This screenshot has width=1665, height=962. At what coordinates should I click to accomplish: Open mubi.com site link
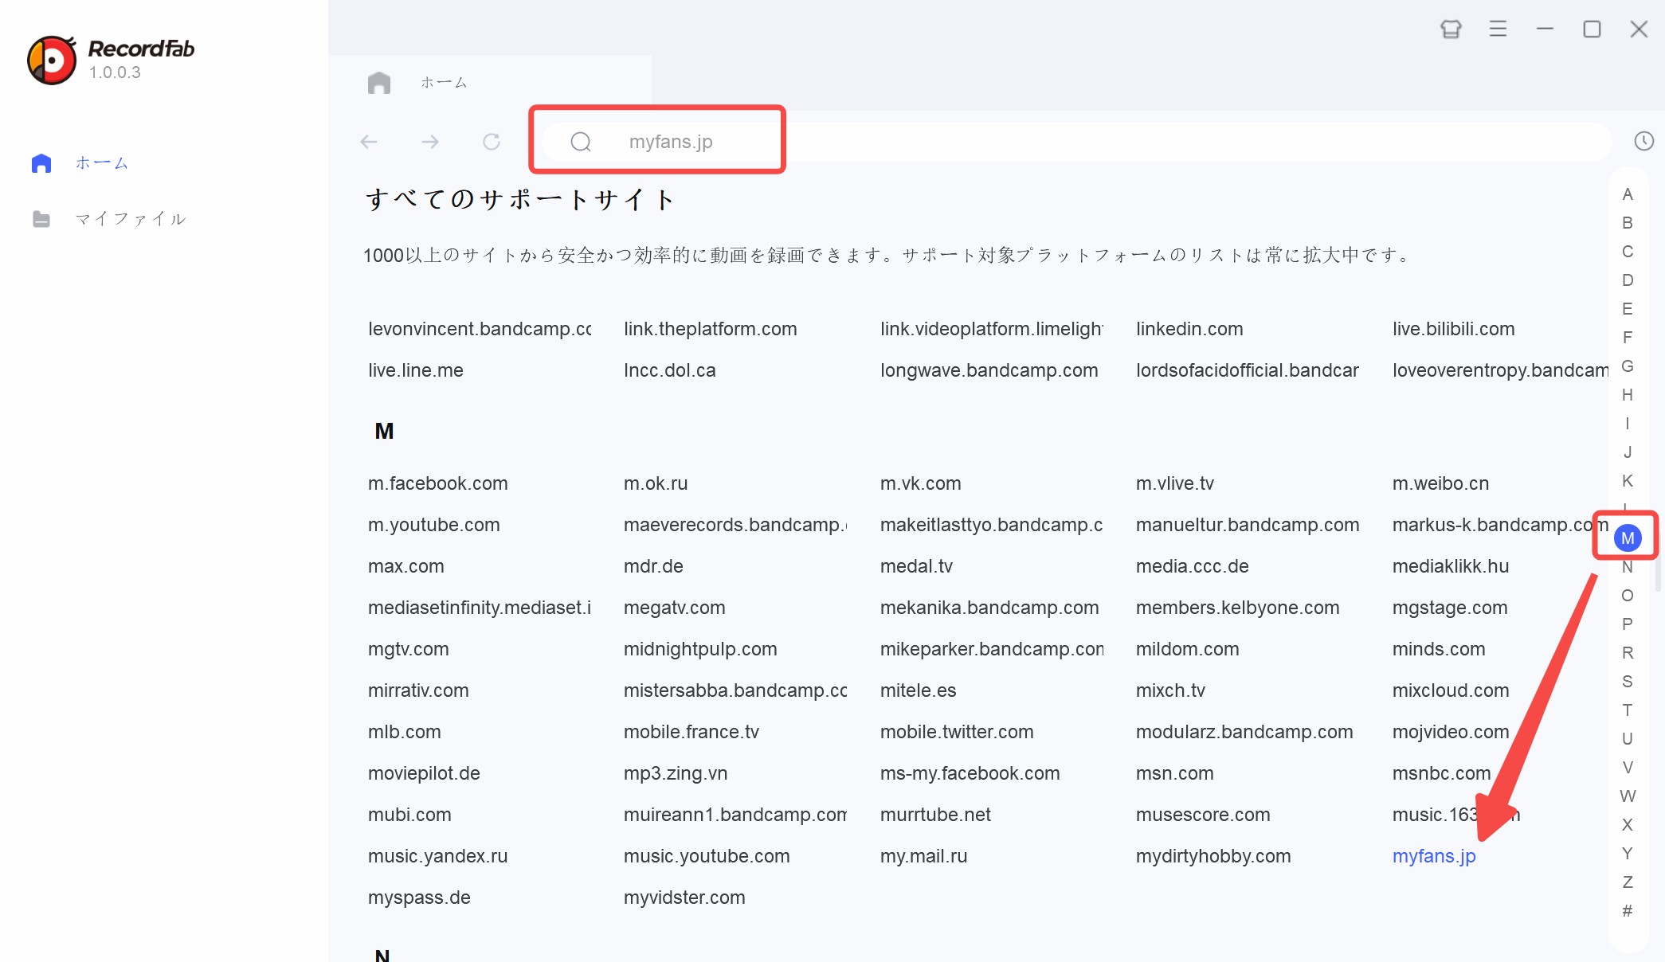pyautogui.click(x=409, y=815)
